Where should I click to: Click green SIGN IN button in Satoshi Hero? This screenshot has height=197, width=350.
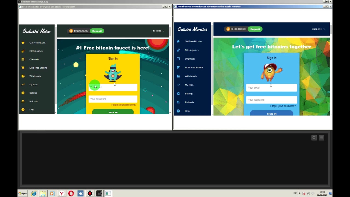(x=113, y=112)
